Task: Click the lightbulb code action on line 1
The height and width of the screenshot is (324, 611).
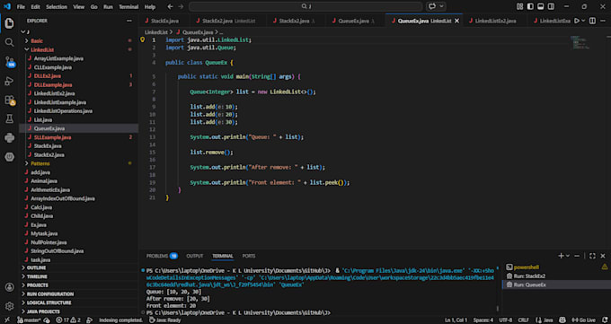Action: (x=143, y=39)
